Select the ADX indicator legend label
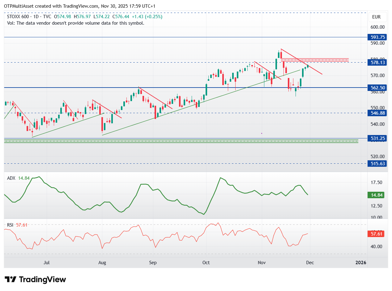 point(12,178)
